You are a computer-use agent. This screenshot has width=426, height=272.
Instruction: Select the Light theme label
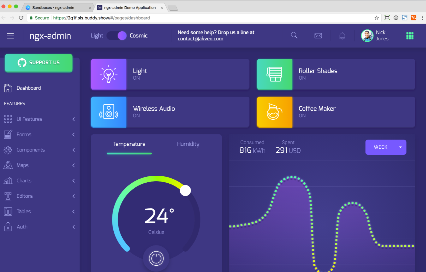(x=97, y=36)
